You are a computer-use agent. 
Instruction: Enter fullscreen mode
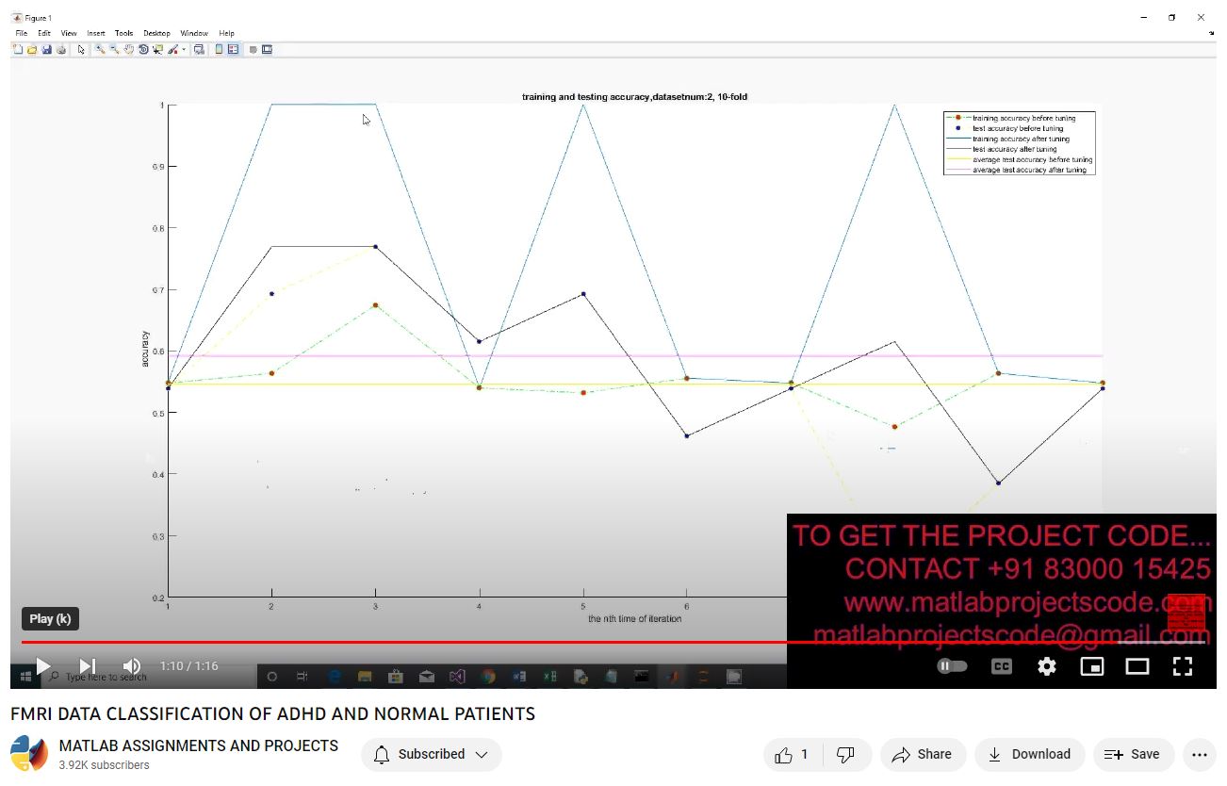(1183, 666)
